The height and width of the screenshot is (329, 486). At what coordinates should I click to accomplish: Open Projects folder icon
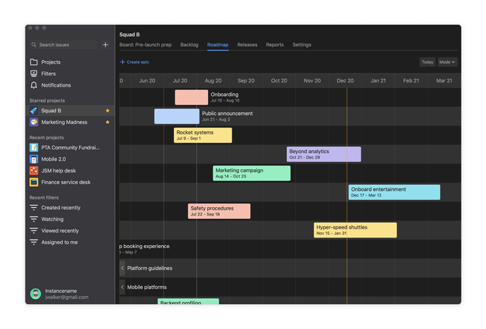click(x=34, y=62)
